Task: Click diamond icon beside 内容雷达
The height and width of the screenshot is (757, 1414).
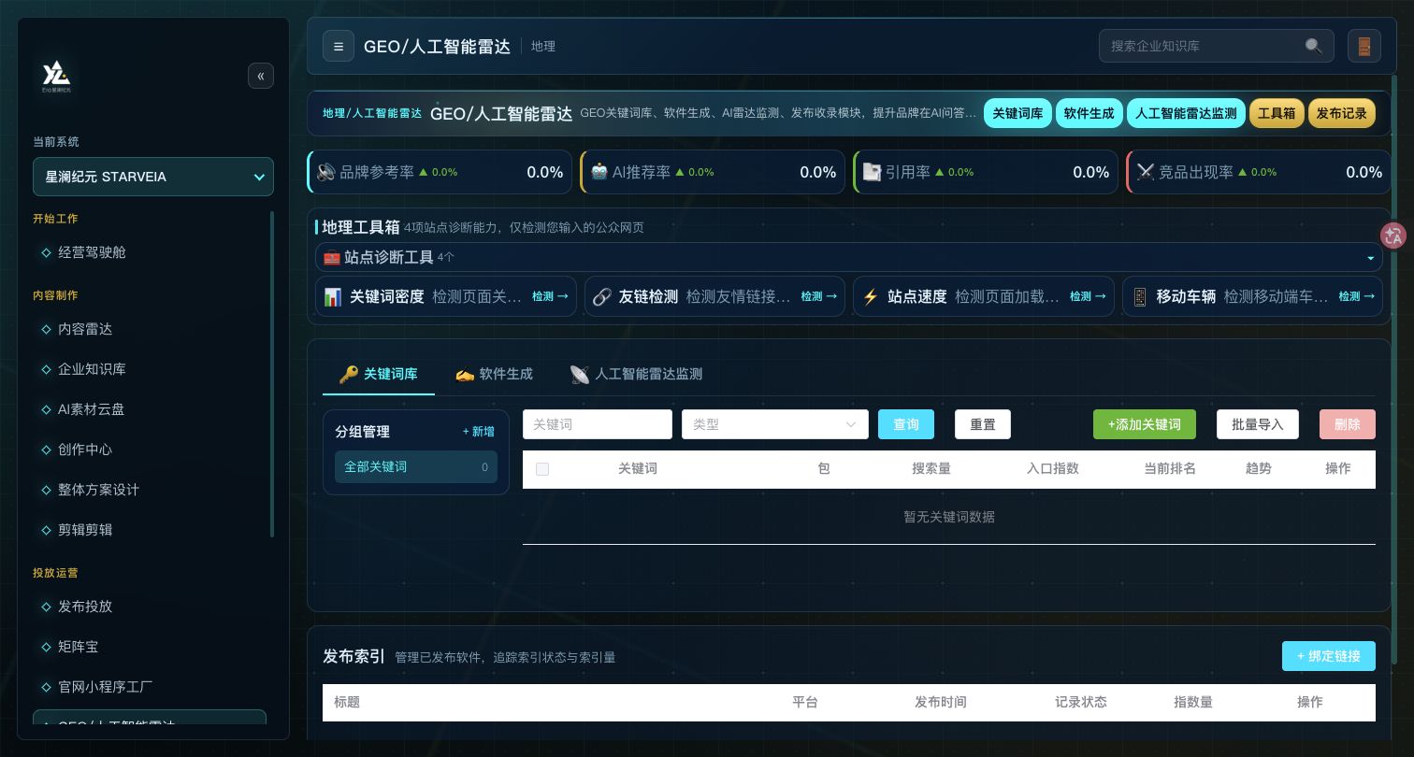Action: [x=46, y=329]
